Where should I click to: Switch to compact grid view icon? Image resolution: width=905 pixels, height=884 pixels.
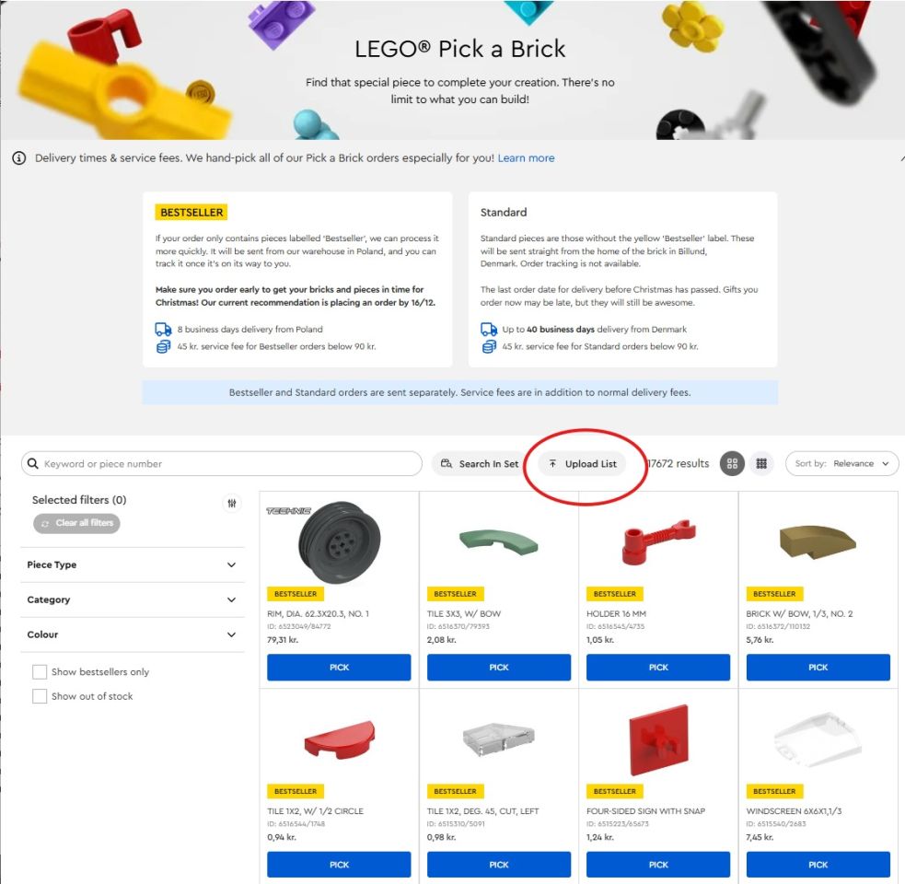(761, 464)
